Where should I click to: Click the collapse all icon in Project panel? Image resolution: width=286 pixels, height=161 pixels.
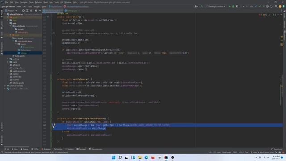[x=31, y=11]
